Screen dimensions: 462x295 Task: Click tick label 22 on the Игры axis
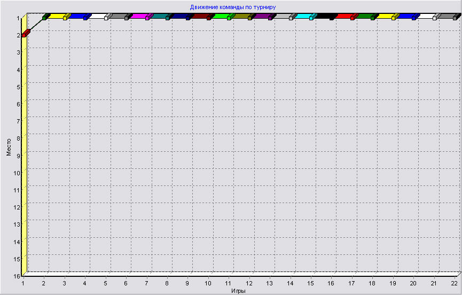pos(455,283)
